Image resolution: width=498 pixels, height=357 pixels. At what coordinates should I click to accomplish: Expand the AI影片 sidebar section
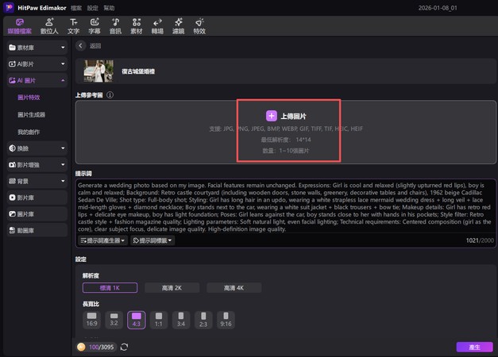click(x=37, y=64)
